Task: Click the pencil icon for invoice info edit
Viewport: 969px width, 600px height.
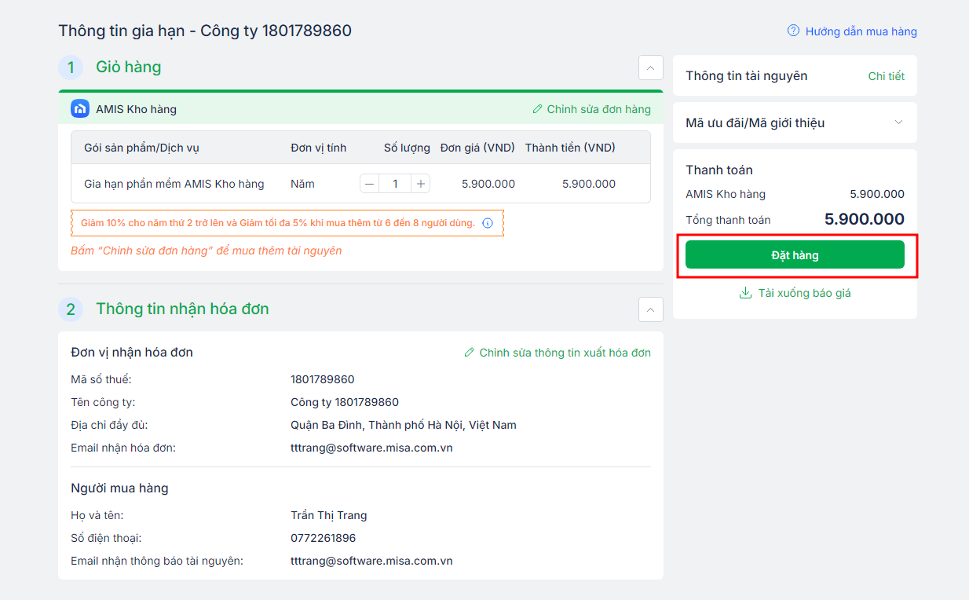Action: pos(470,353)
